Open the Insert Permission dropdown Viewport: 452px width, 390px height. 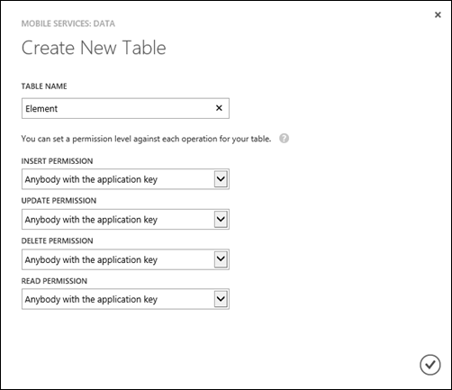[x=125, y=179]
